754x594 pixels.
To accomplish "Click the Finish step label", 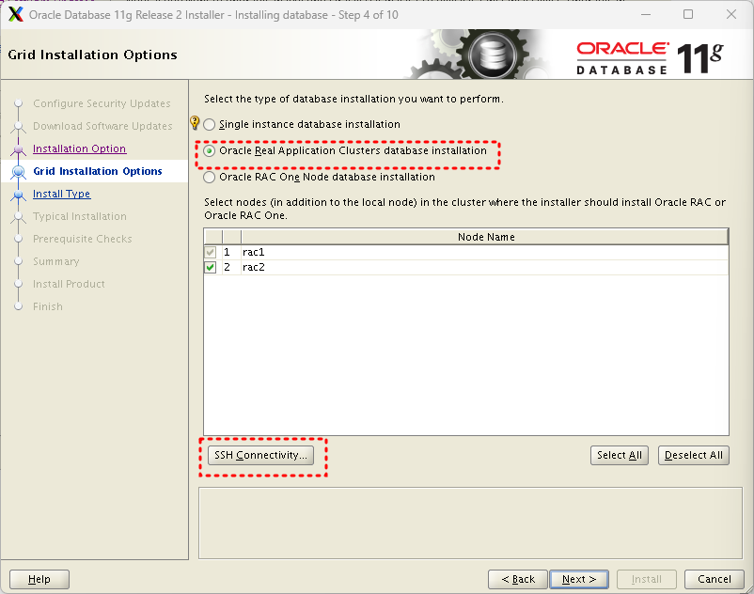I will pyautogui.click(x=48, y=306).
